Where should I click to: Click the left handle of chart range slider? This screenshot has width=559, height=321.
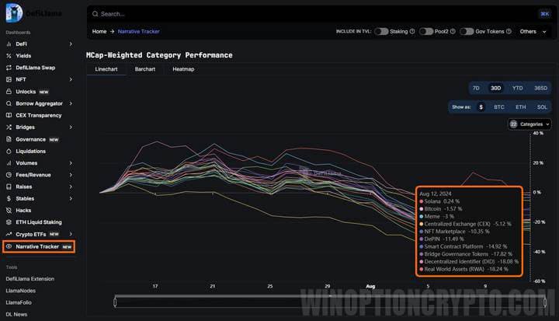point(115,302)
